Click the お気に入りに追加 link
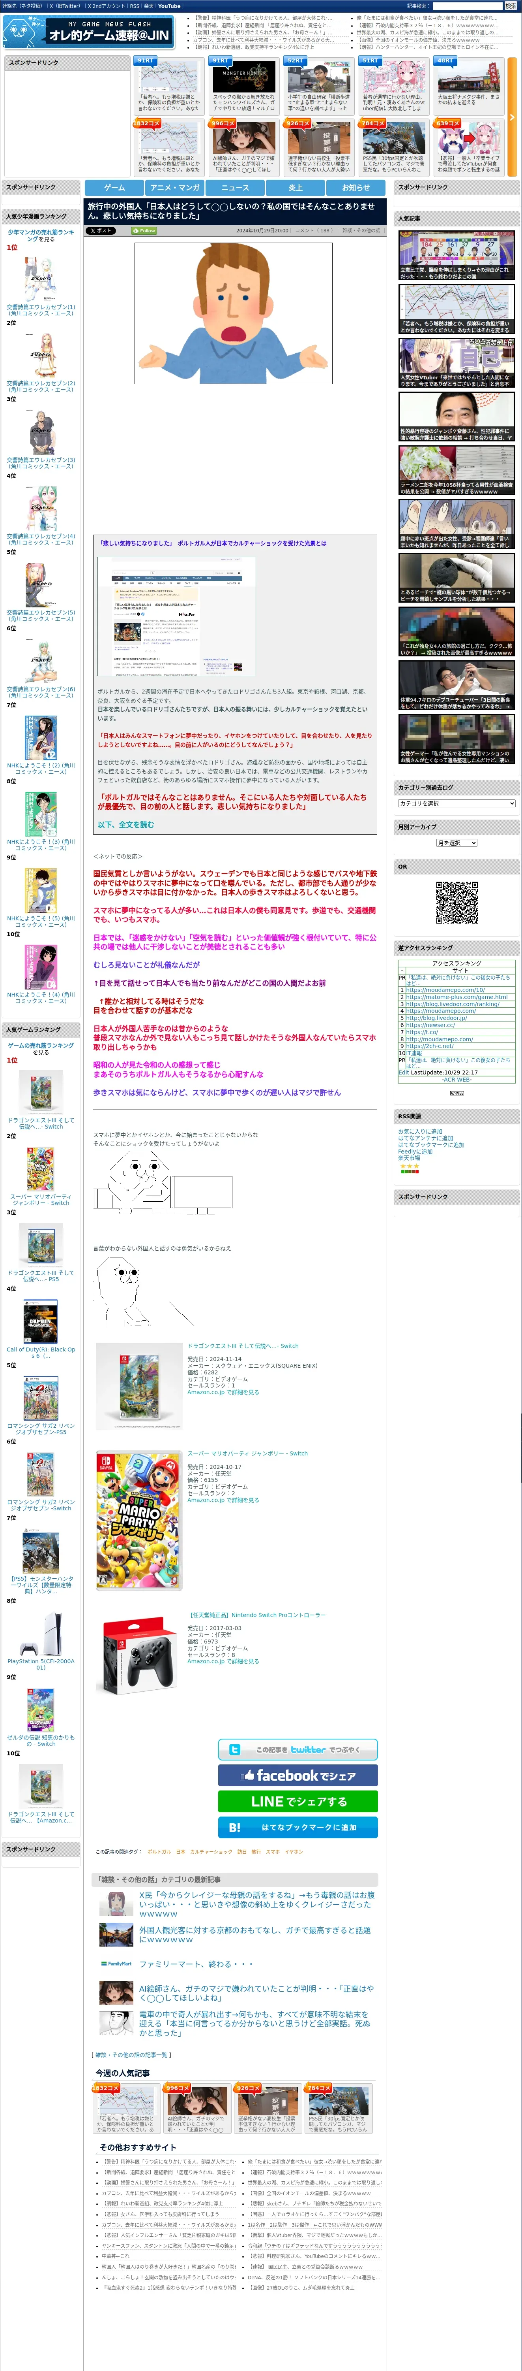The width and height of the screenshot is (522, 2371). 420,1132
